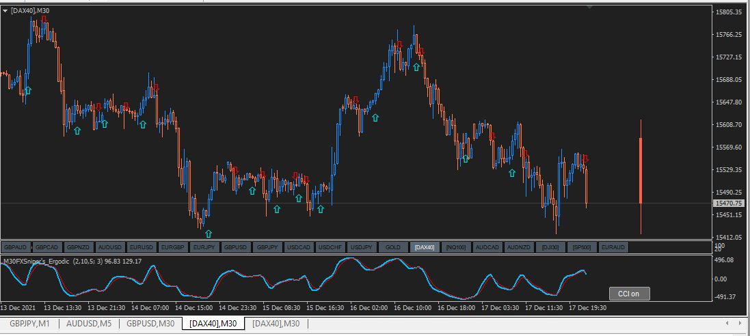Click price axis value 15688.05
750x336 pixels.
click(x=730, y=79)
